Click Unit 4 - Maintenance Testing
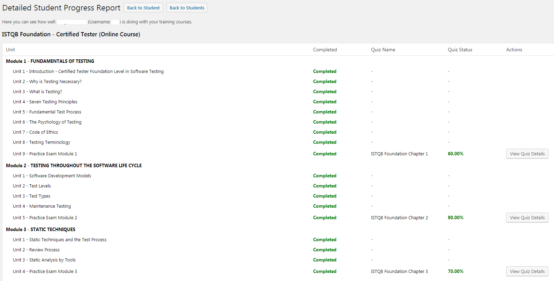The height and width of the screenshot is (281, 554). [x=42, y=206]
